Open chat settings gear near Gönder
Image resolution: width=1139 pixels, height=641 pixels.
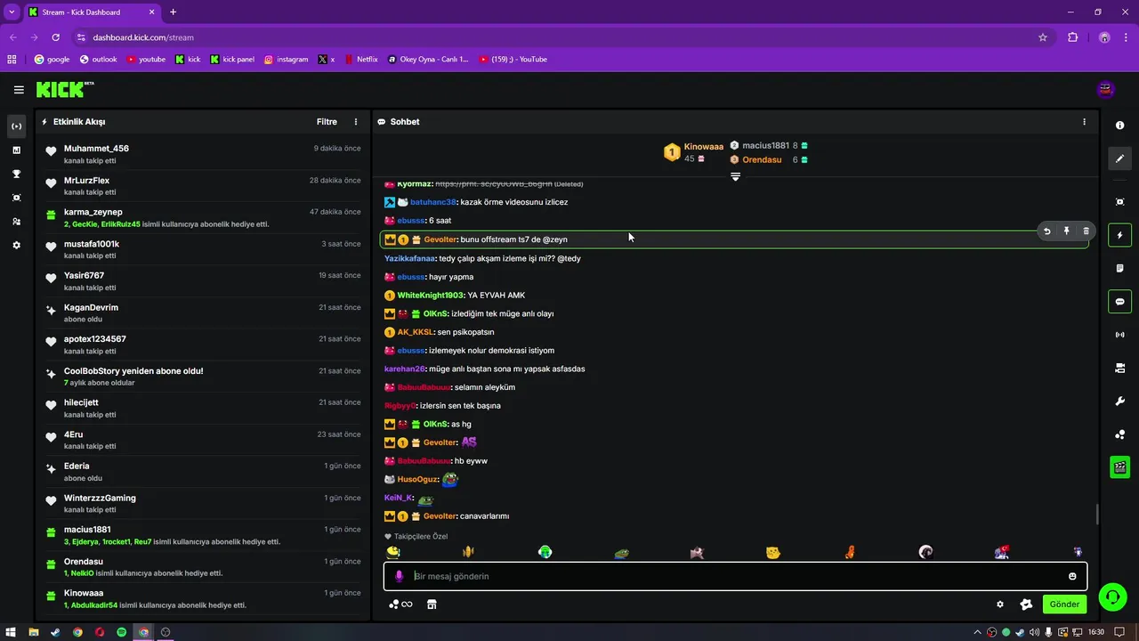tap(1000, 604)
